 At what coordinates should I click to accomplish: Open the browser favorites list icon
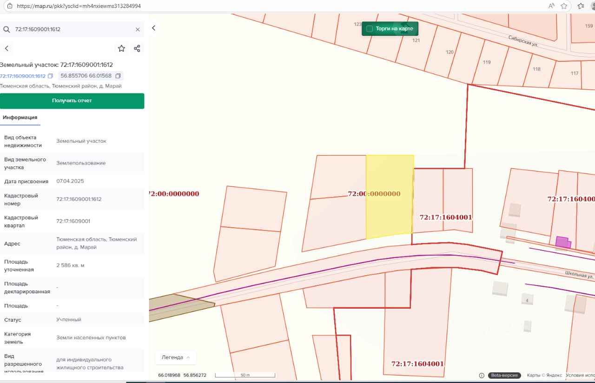click(581, 6)
